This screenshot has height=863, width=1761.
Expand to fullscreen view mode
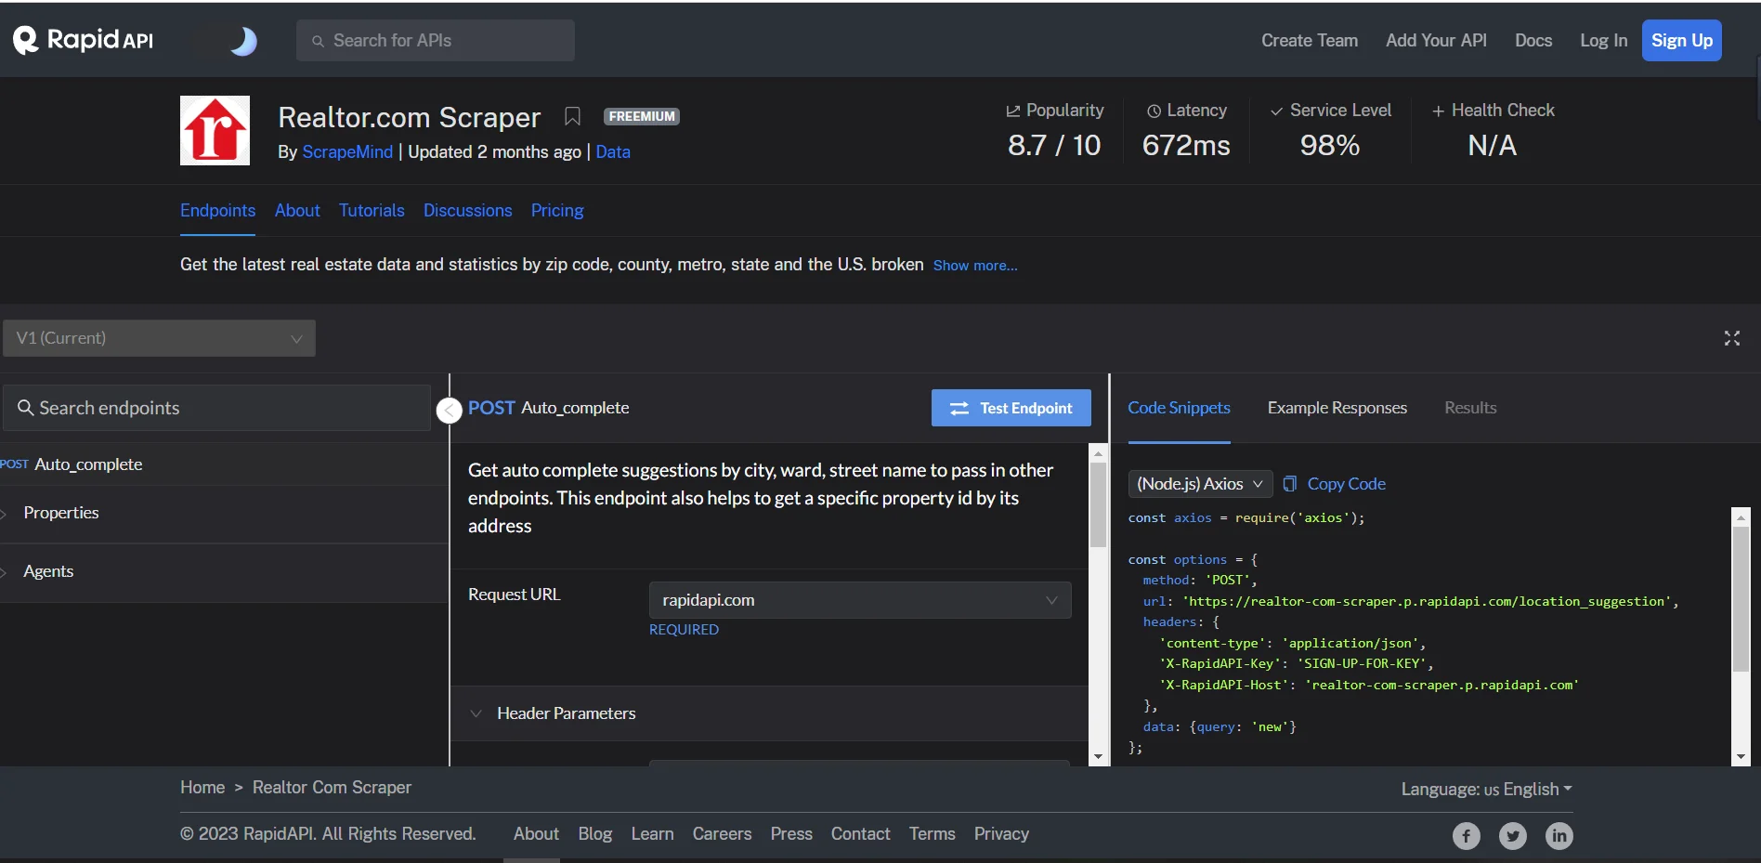(1731, 338)
